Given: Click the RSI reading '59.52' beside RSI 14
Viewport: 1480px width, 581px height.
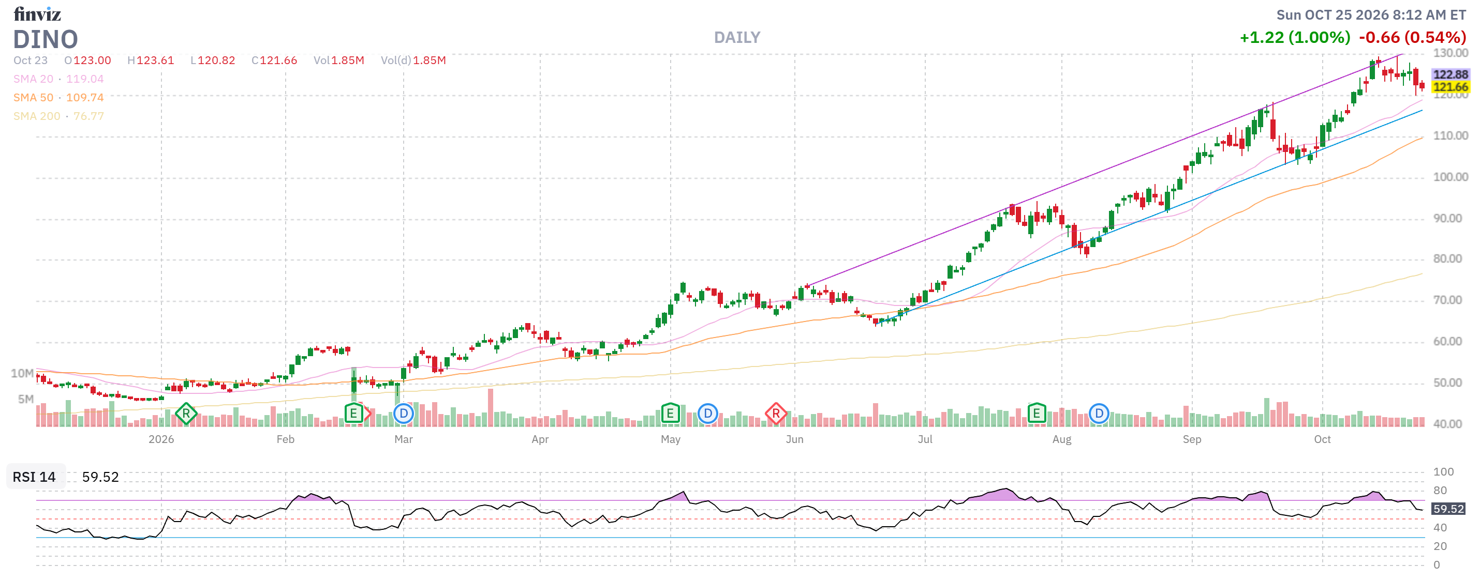Looking at the screenshot, I should pyautogui.click(x=100, y=477).
